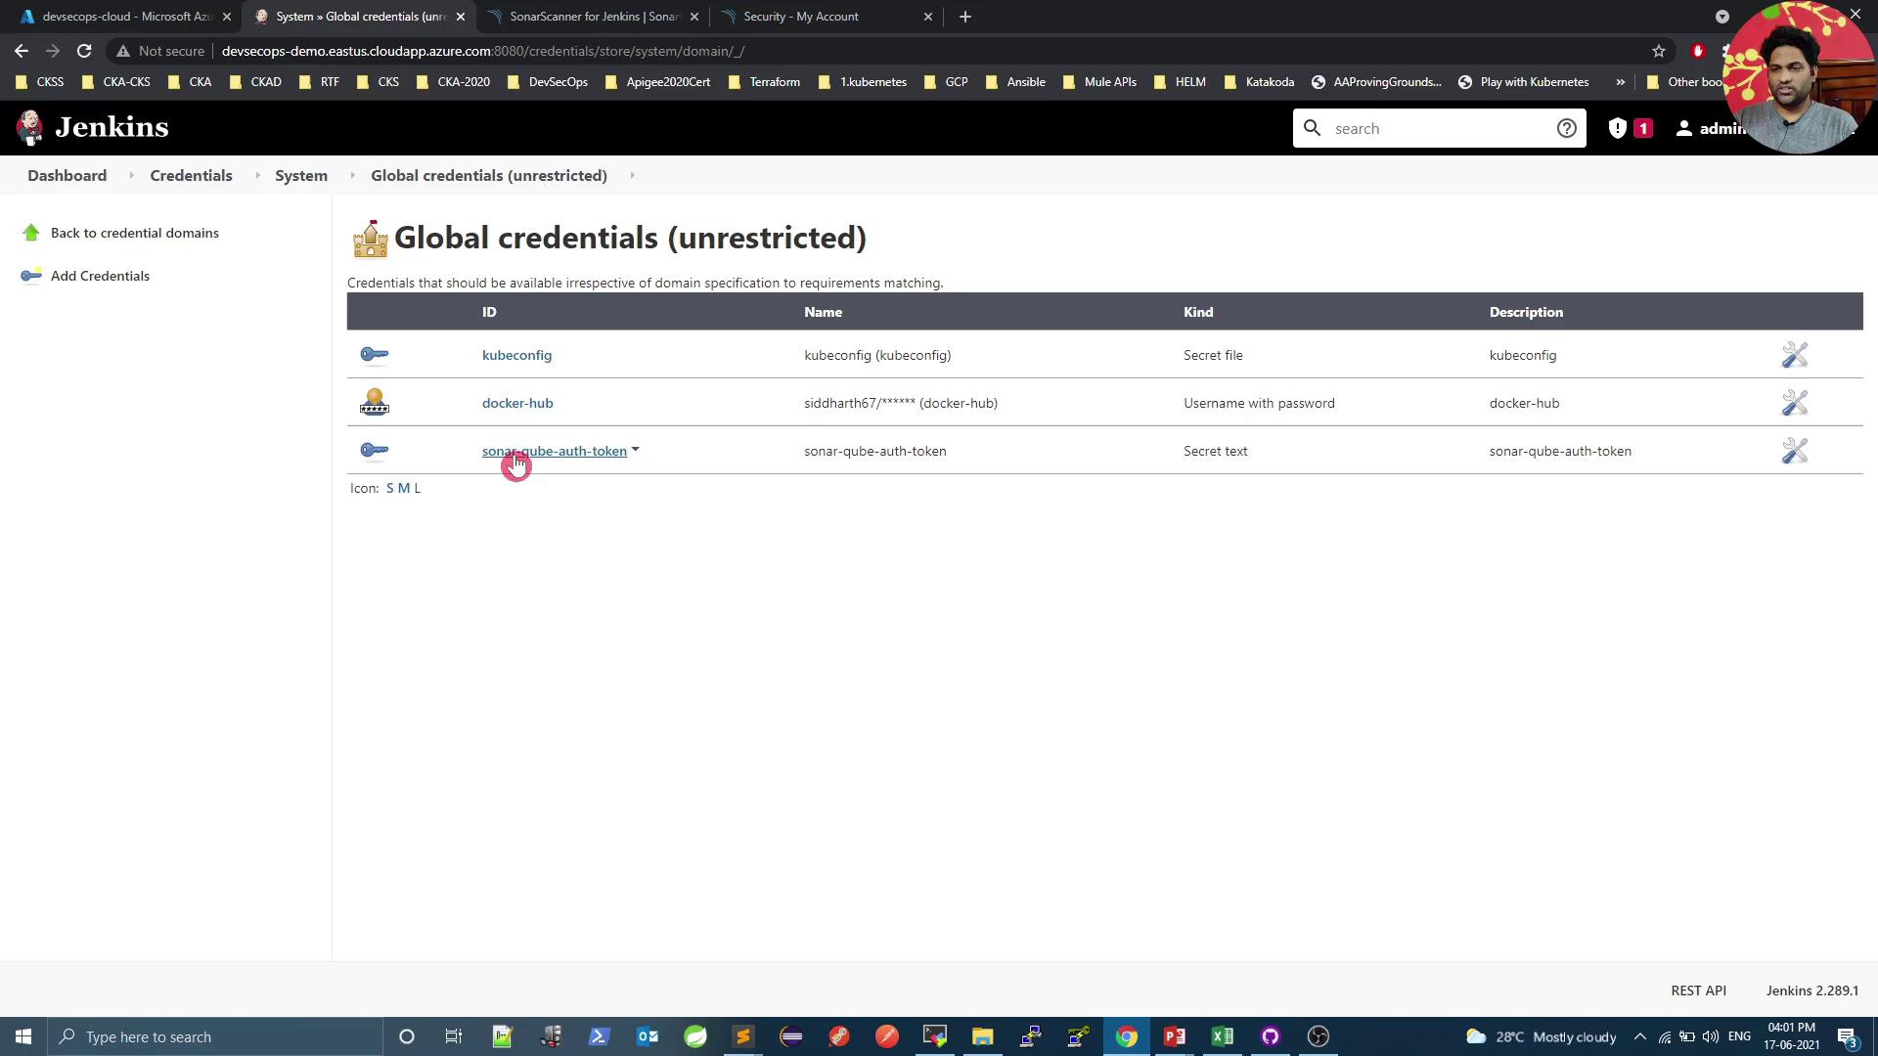Go Back to credential domains
1878x1056 pixels.
[x=134, y=233]
